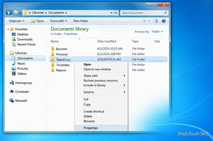Open Downloads in navigation pane
Viewport: 213px width, 141px height.
(25, 39)
